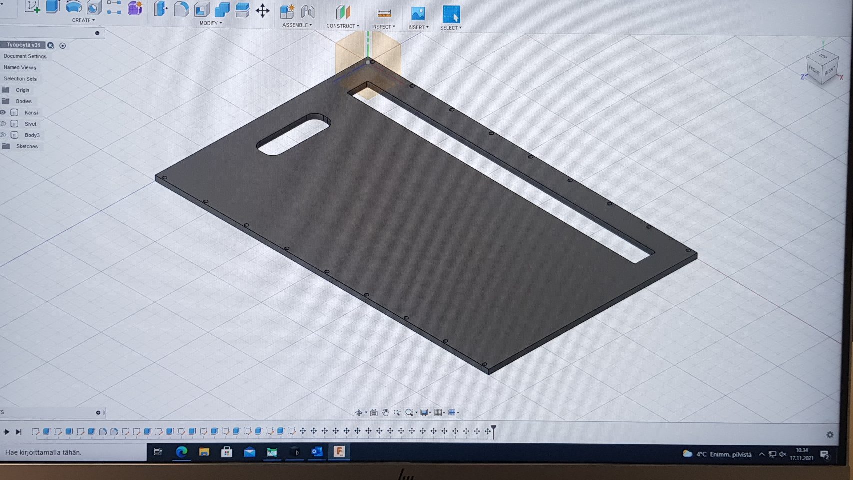Select the Create Sketch tool
853x480 pixels.
coord(33,7)
